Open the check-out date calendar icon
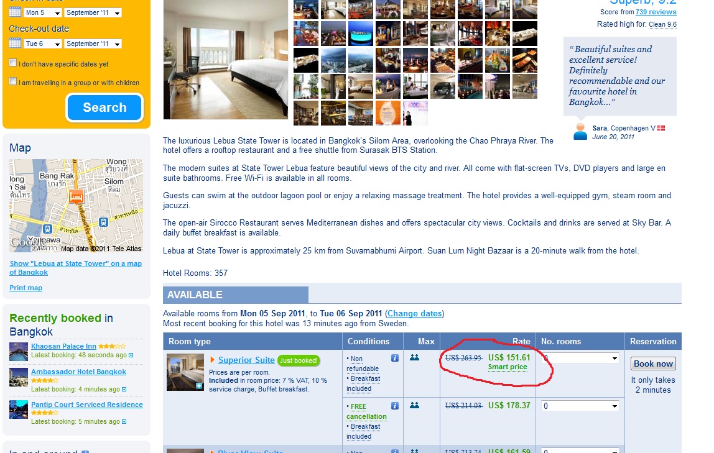714x453 pixels. coord(15,43)
